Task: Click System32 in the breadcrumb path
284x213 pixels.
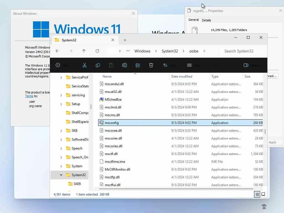Action: tap(170, 51)
